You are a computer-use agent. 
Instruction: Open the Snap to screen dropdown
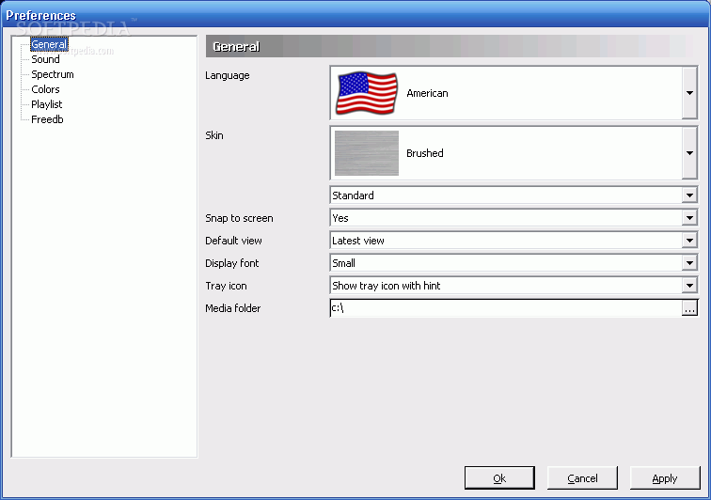point(513,218)
